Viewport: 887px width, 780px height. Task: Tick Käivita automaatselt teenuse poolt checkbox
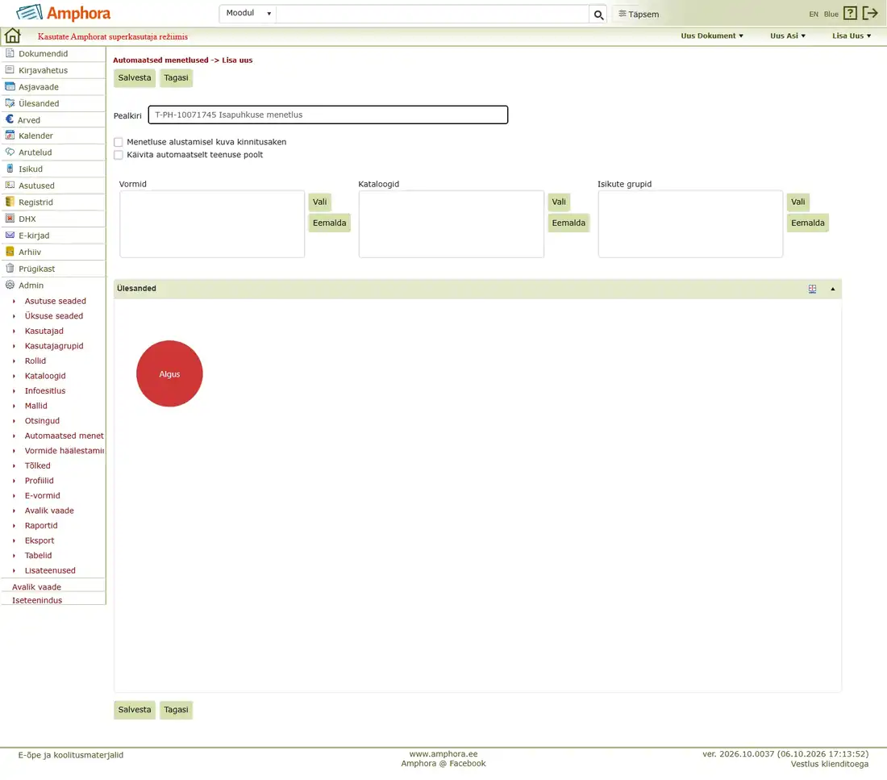[119, 155]
